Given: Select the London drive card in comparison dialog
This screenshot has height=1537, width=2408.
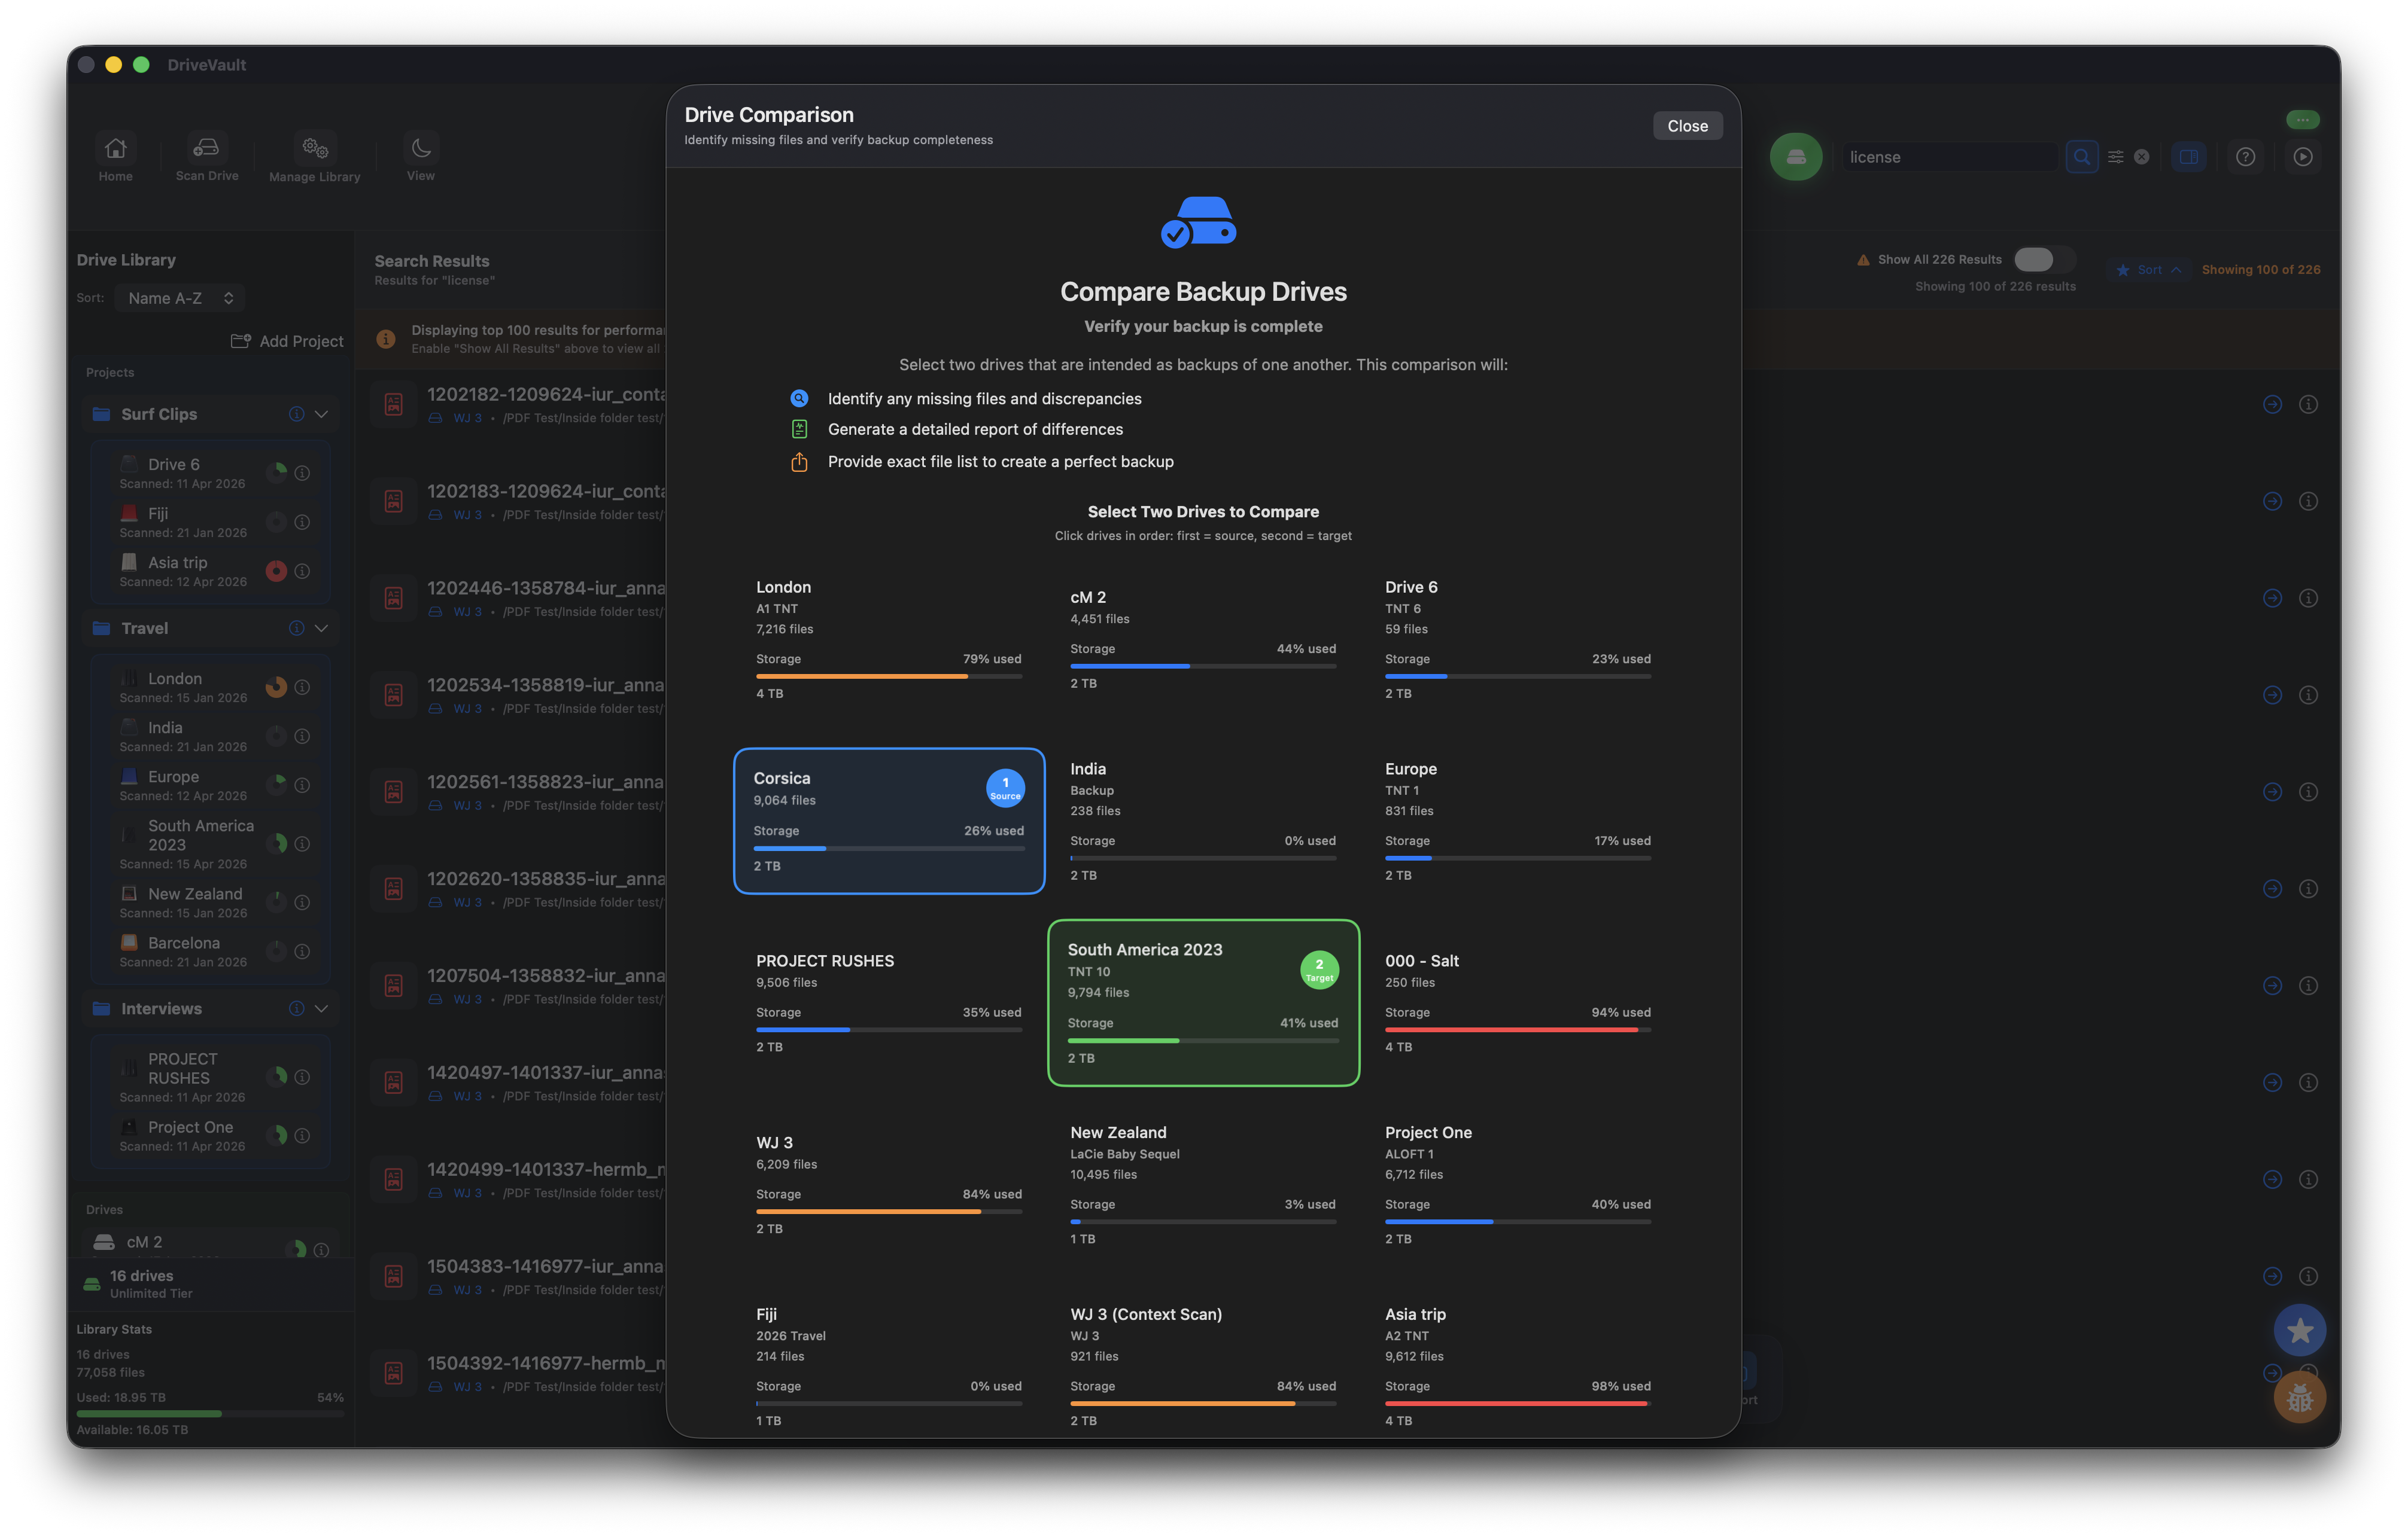Looking at the screenshot, I should [889, 639].
